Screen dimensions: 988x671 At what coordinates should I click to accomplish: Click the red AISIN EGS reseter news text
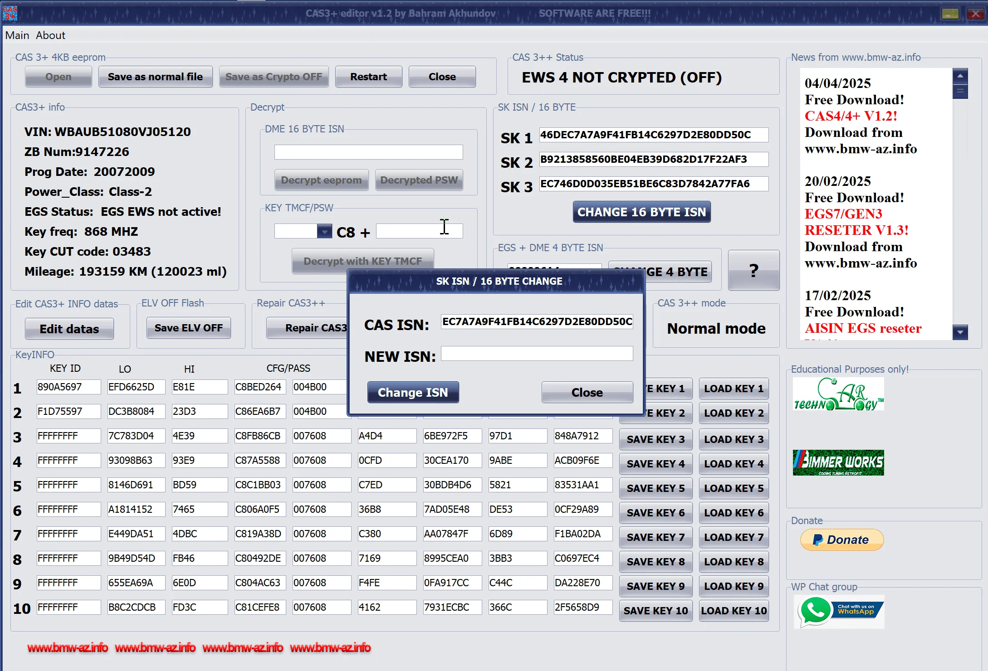click(863, 328)
